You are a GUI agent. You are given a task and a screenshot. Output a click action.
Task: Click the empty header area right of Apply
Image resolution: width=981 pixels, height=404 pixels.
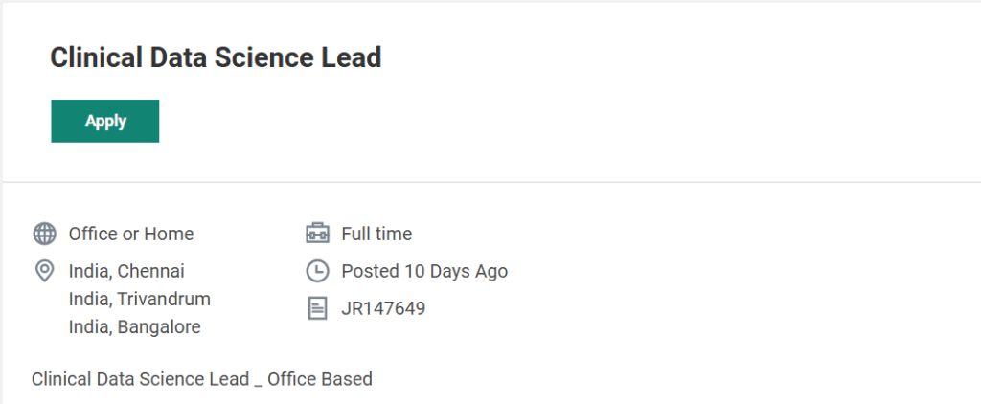pos(575,121)
